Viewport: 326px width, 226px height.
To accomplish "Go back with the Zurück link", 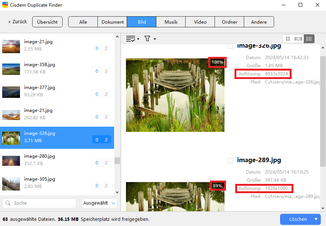I will [x=17, y=22].
